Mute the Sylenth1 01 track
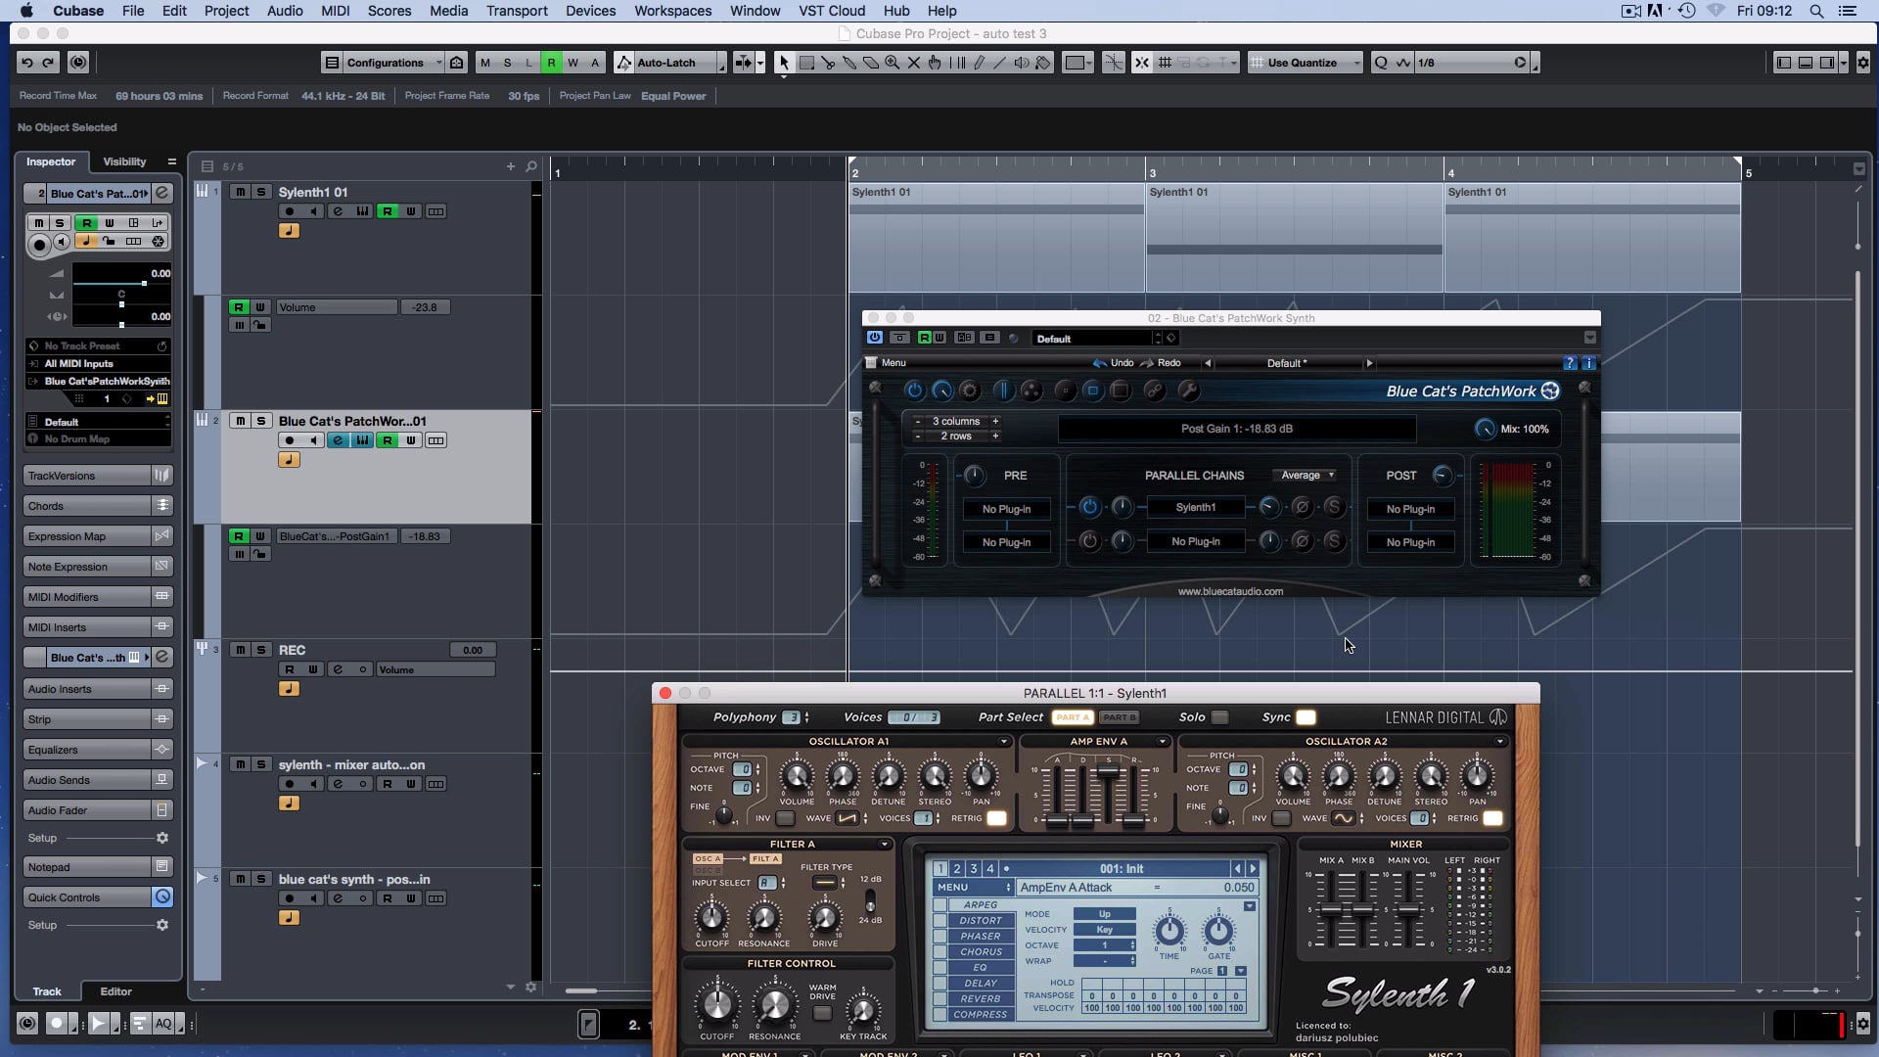This screenshot has width=1879, height=1057. coord(240,192)
